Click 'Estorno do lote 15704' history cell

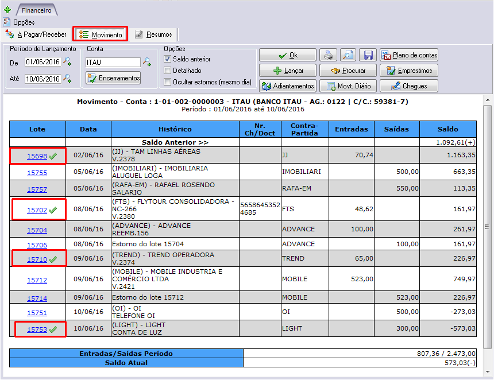click(175, 244)
